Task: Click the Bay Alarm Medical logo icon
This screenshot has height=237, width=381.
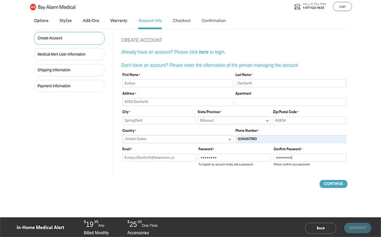Action: (x=33, y=7)
